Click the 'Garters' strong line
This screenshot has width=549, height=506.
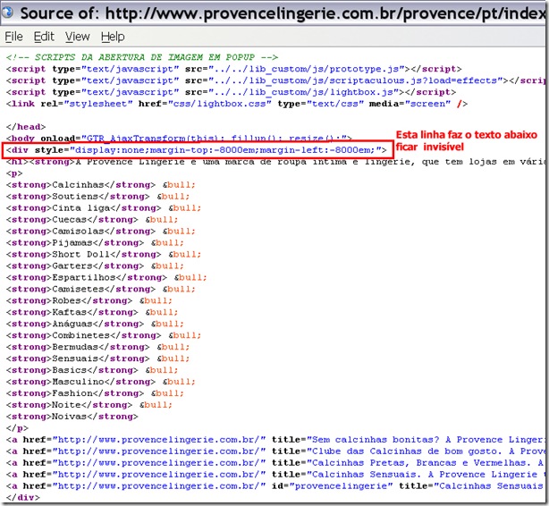[95, 266]
